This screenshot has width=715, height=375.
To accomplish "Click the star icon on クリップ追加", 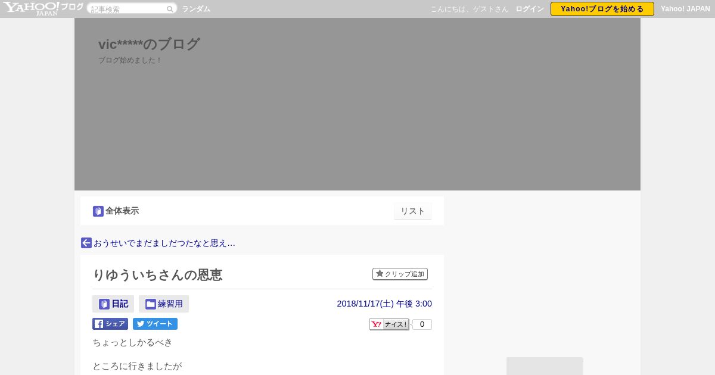I will point(380,274).
